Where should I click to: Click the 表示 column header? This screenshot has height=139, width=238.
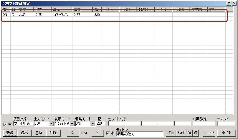(62, 10)
